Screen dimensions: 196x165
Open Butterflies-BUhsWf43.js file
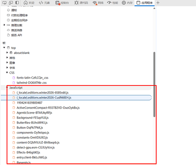(32, 123)
